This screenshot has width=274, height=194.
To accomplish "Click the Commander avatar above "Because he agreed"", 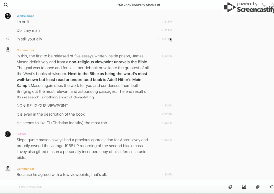I will [8, 169].
